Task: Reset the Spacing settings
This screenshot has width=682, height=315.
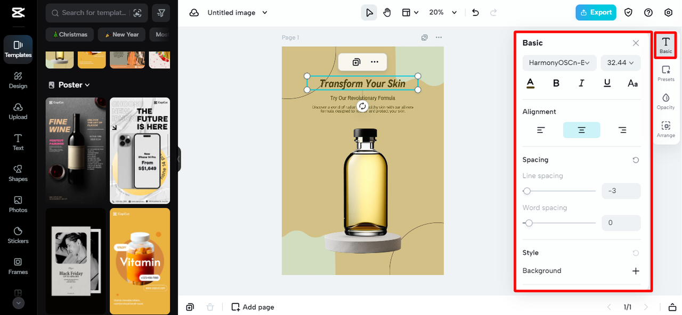Action: point(636,160)
